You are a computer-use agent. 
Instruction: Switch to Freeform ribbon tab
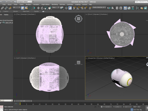pos(6,11)
